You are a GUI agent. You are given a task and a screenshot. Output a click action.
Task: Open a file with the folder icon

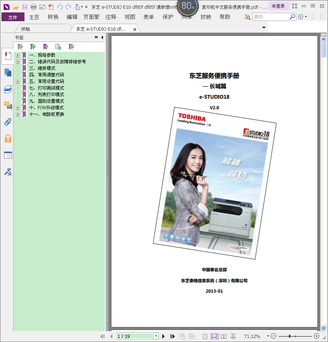pyautogui.click(x=16, y=7)
